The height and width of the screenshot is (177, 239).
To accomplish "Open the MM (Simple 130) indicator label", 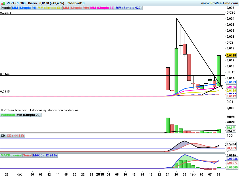I will pyautogui.click(x=129, y=8).
